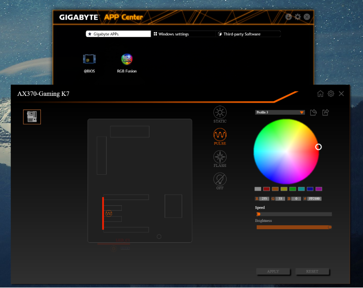The width and height of the screenshot is (363, 288).
Task: Click the export profile icon
Action: [x=325, y=112]
